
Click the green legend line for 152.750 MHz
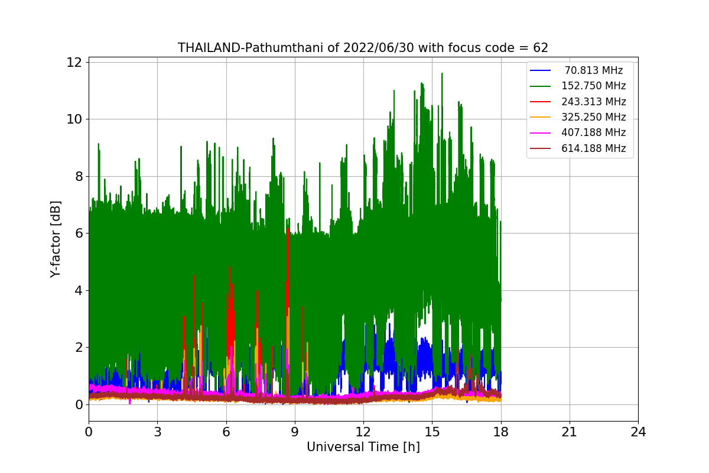tap(541, 86)
